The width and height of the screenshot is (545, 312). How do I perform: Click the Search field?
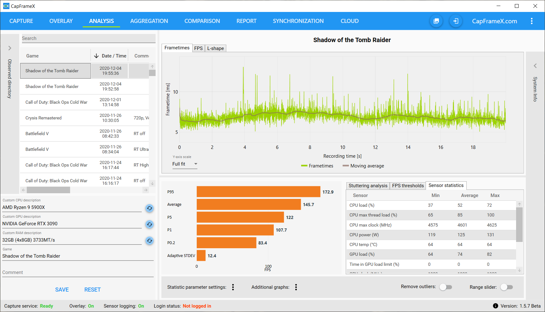pyautogui.click(x=88, y=38)
